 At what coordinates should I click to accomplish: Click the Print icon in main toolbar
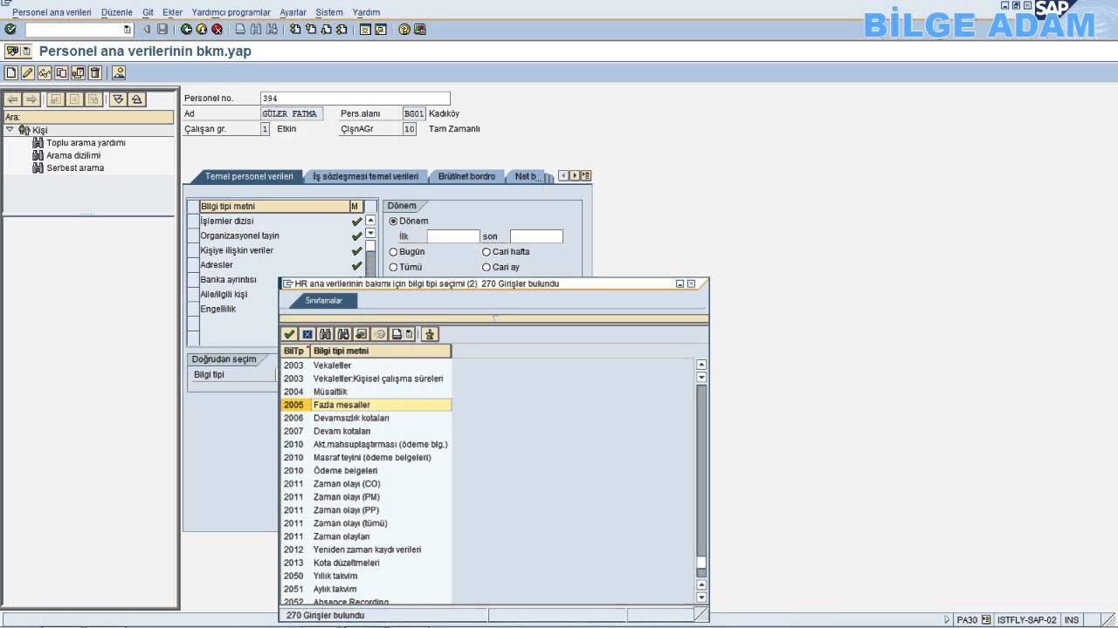point(241,29)
